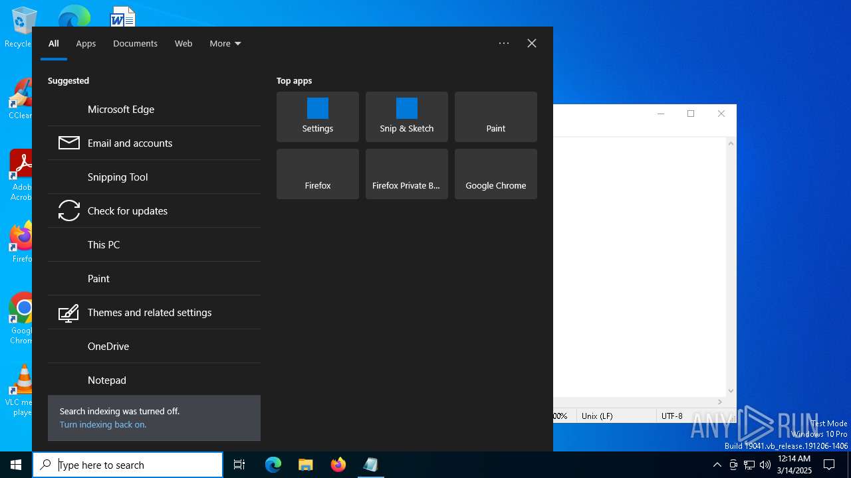The height and width of the screenshot is (478, 851).
Task: Click the taskbar search input field
Action: tap(128, 465)
